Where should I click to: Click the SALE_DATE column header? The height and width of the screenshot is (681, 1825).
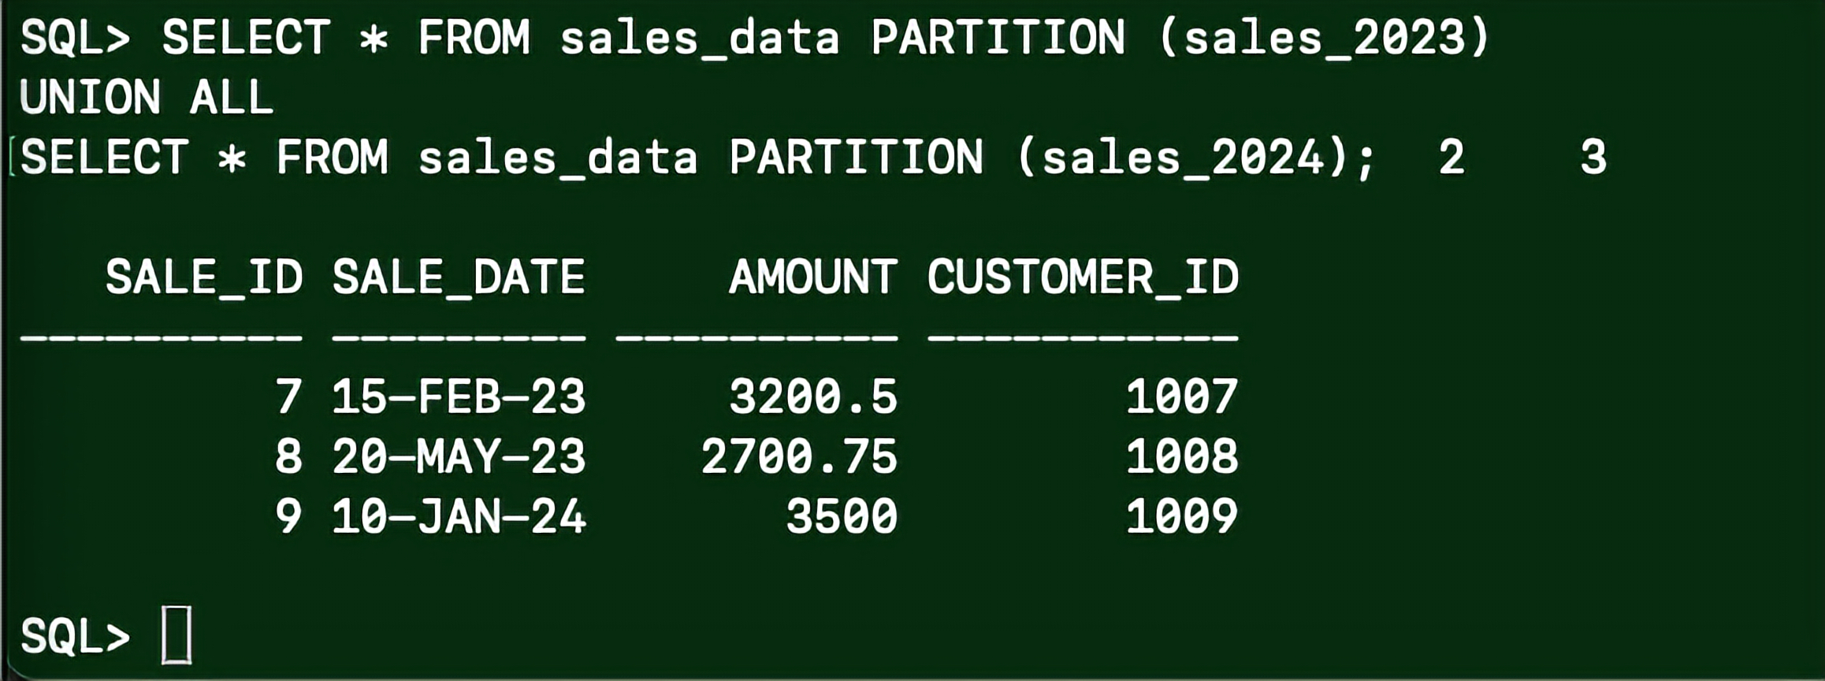click(x=459, y=278)
